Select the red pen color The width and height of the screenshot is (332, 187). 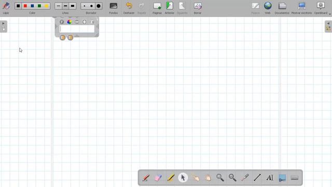click(25, 6)
